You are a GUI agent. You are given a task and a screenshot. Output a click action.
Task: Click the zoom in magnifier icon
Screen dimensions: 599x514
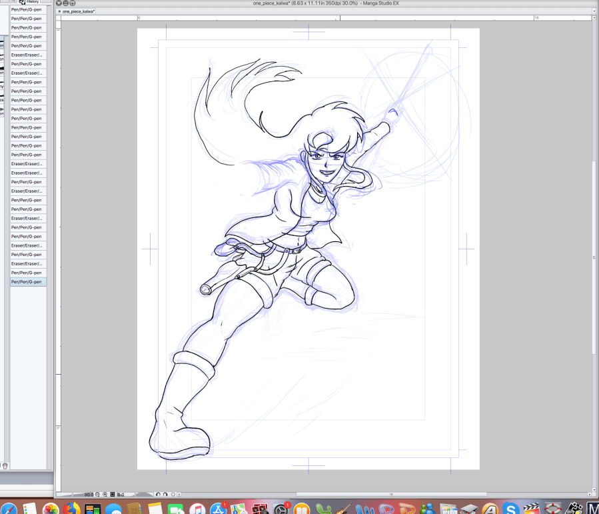pyautogui.click(x=105, y=494)
